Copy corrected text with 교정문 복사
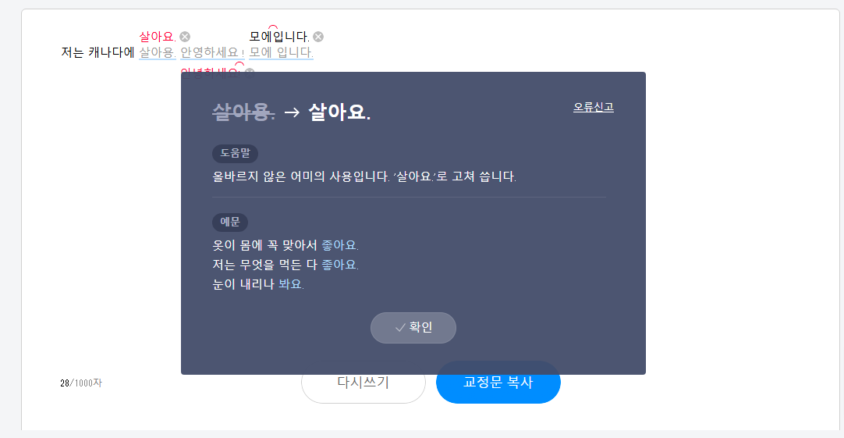Viewport: 844px width, 438px height. (498, 382)
